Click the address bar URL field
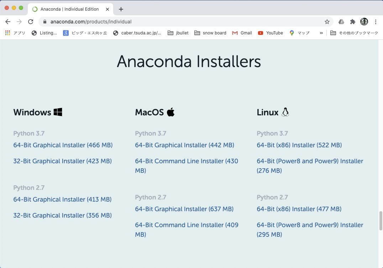 pos(178,22)
